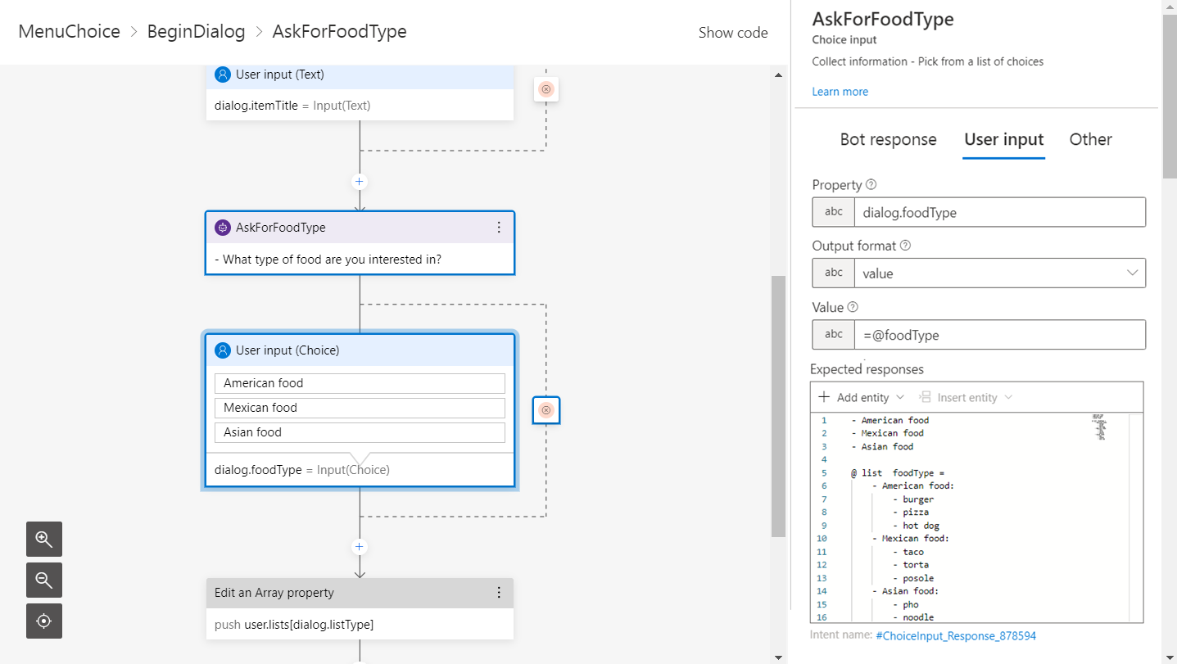Open the AskForFoodType node's three-dot menu
This screenshot has height=664, width=1177.
(x=499, y=228)
